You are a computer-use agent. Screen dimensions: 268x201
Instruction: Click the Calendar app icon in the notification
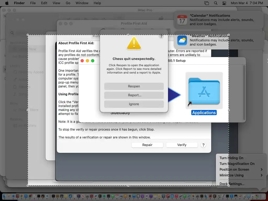[182, 20]
